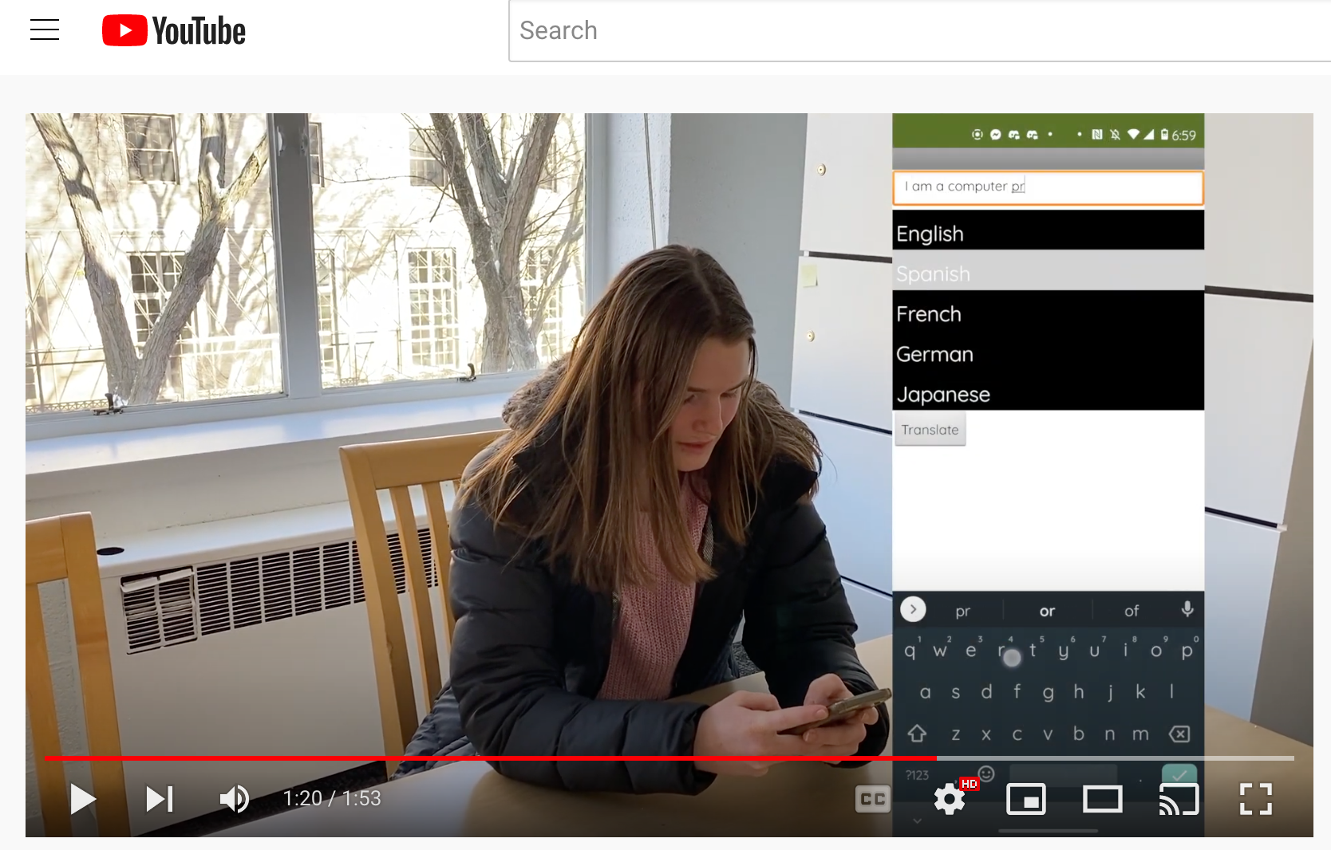Enable theater mode view
The width and height of the screenshot is (1331, 850).
[1102, 799]
